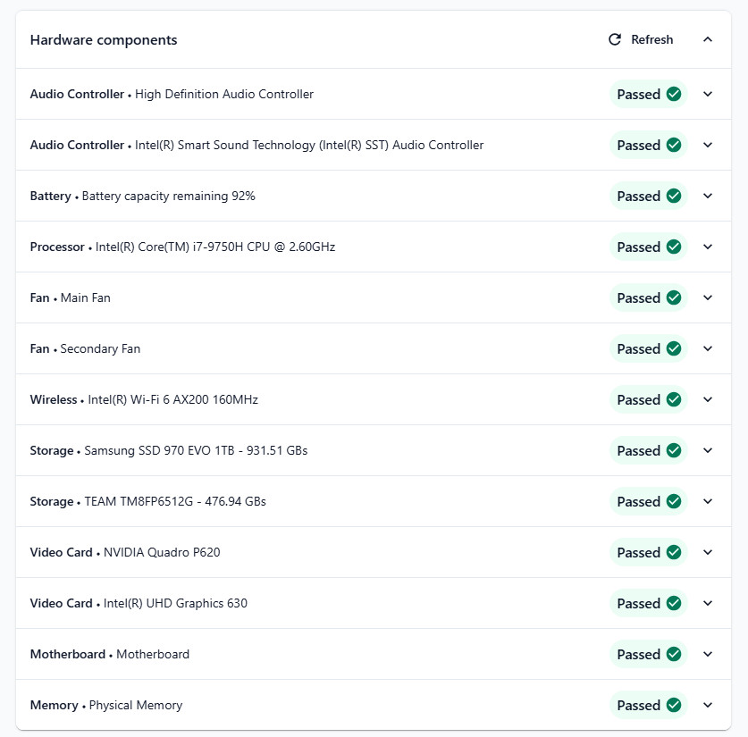Expand the Intel UHD Graphics 630 row

click(x=708, y=604)
